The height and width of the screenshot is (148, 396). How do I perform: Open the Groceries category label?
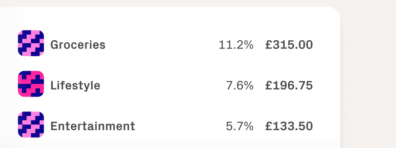[78, 45]
